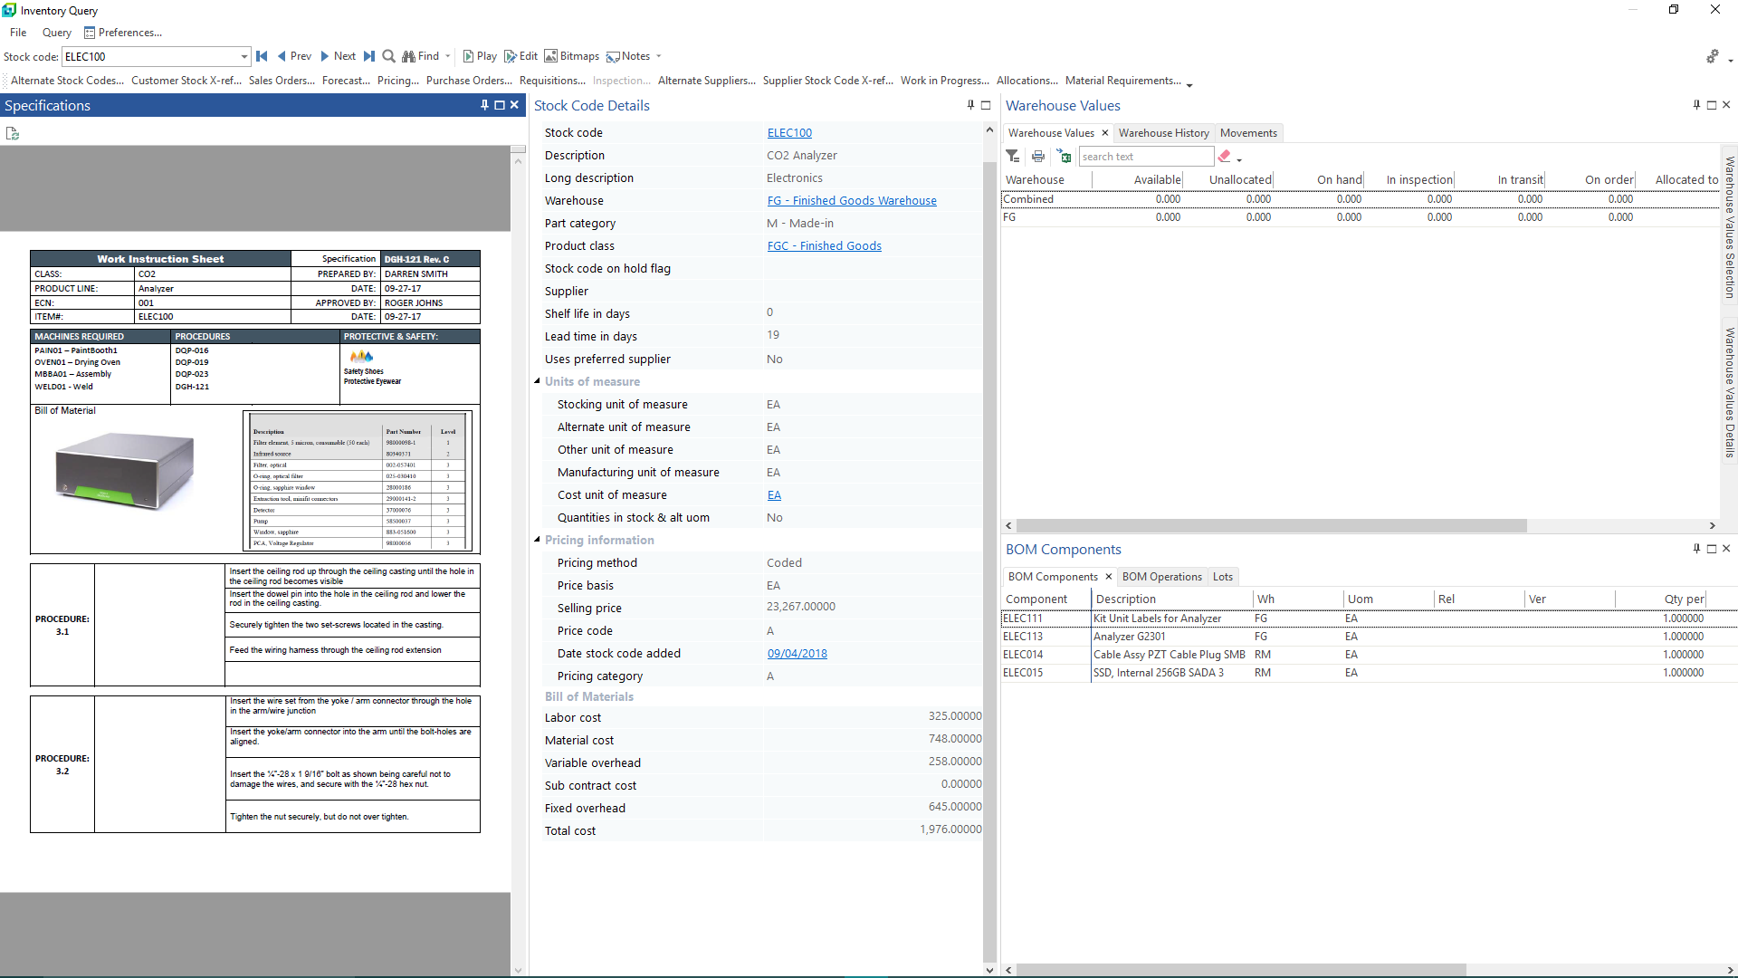
Task: Collapse the Pricing information section
Action: 538,540
